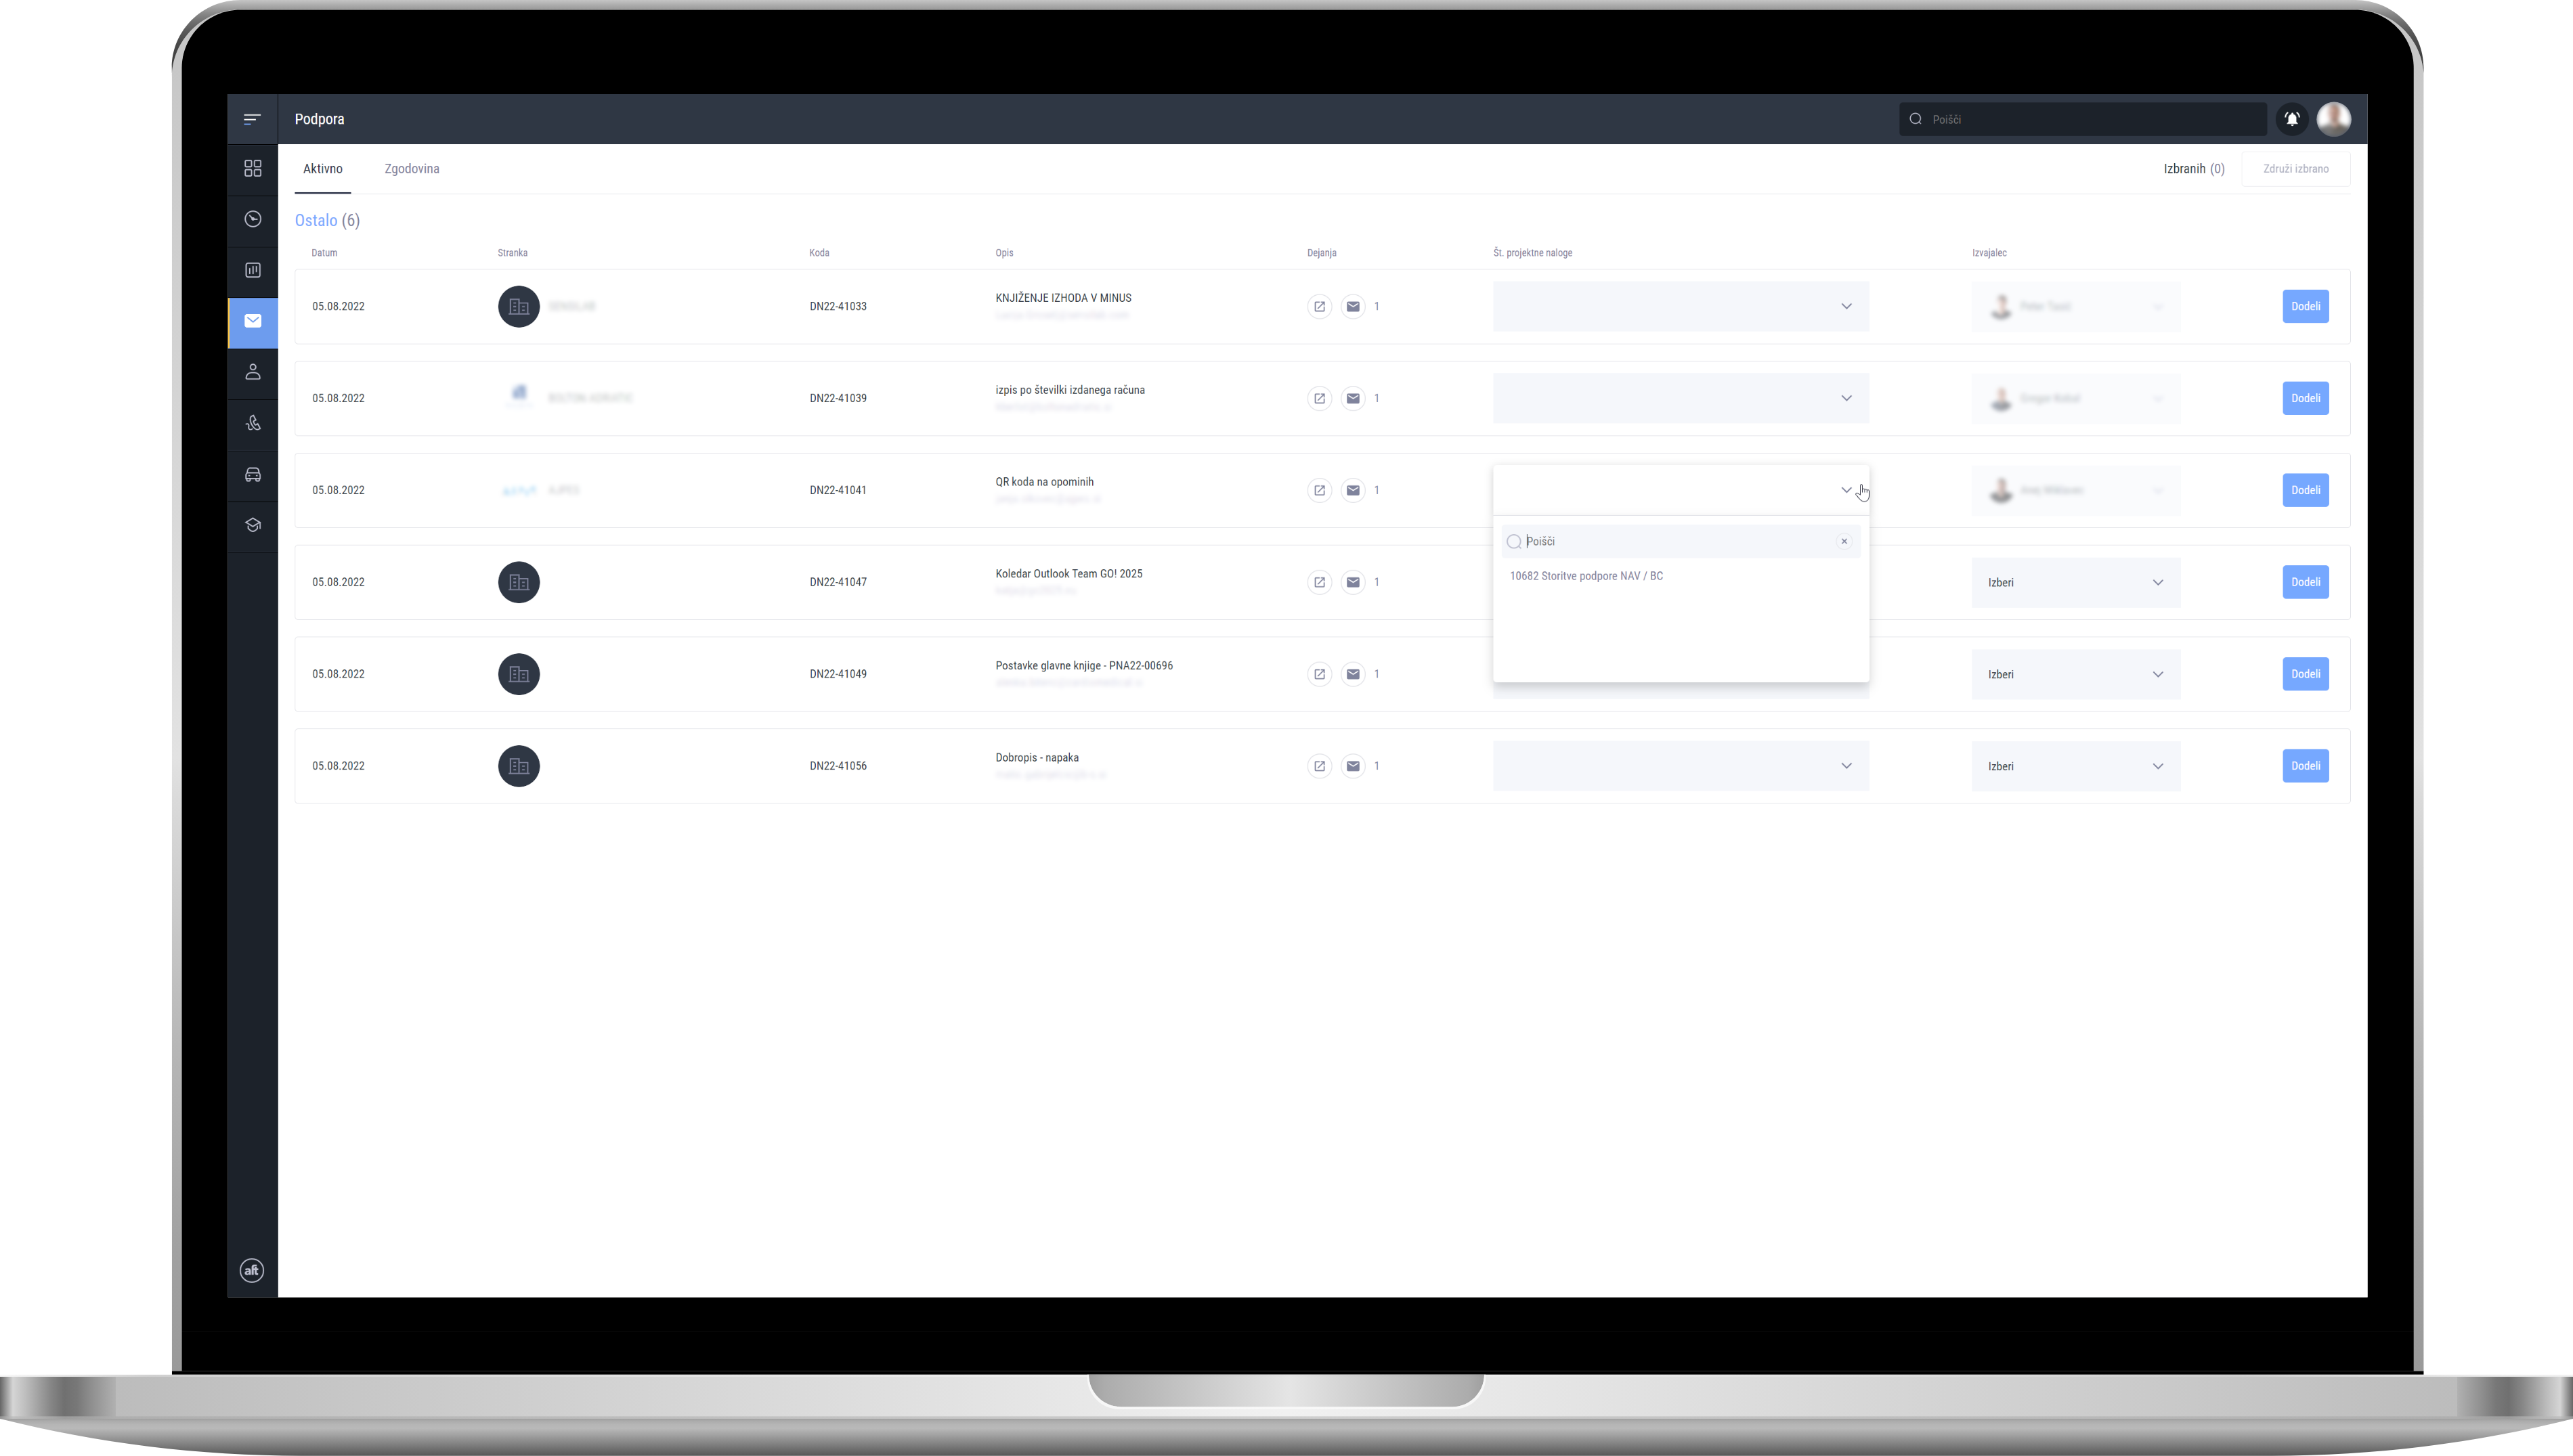Viewport: 2573px width, 1456px height.
Task: Open the chart reports sidebar icon
Action: pos(253,270)
